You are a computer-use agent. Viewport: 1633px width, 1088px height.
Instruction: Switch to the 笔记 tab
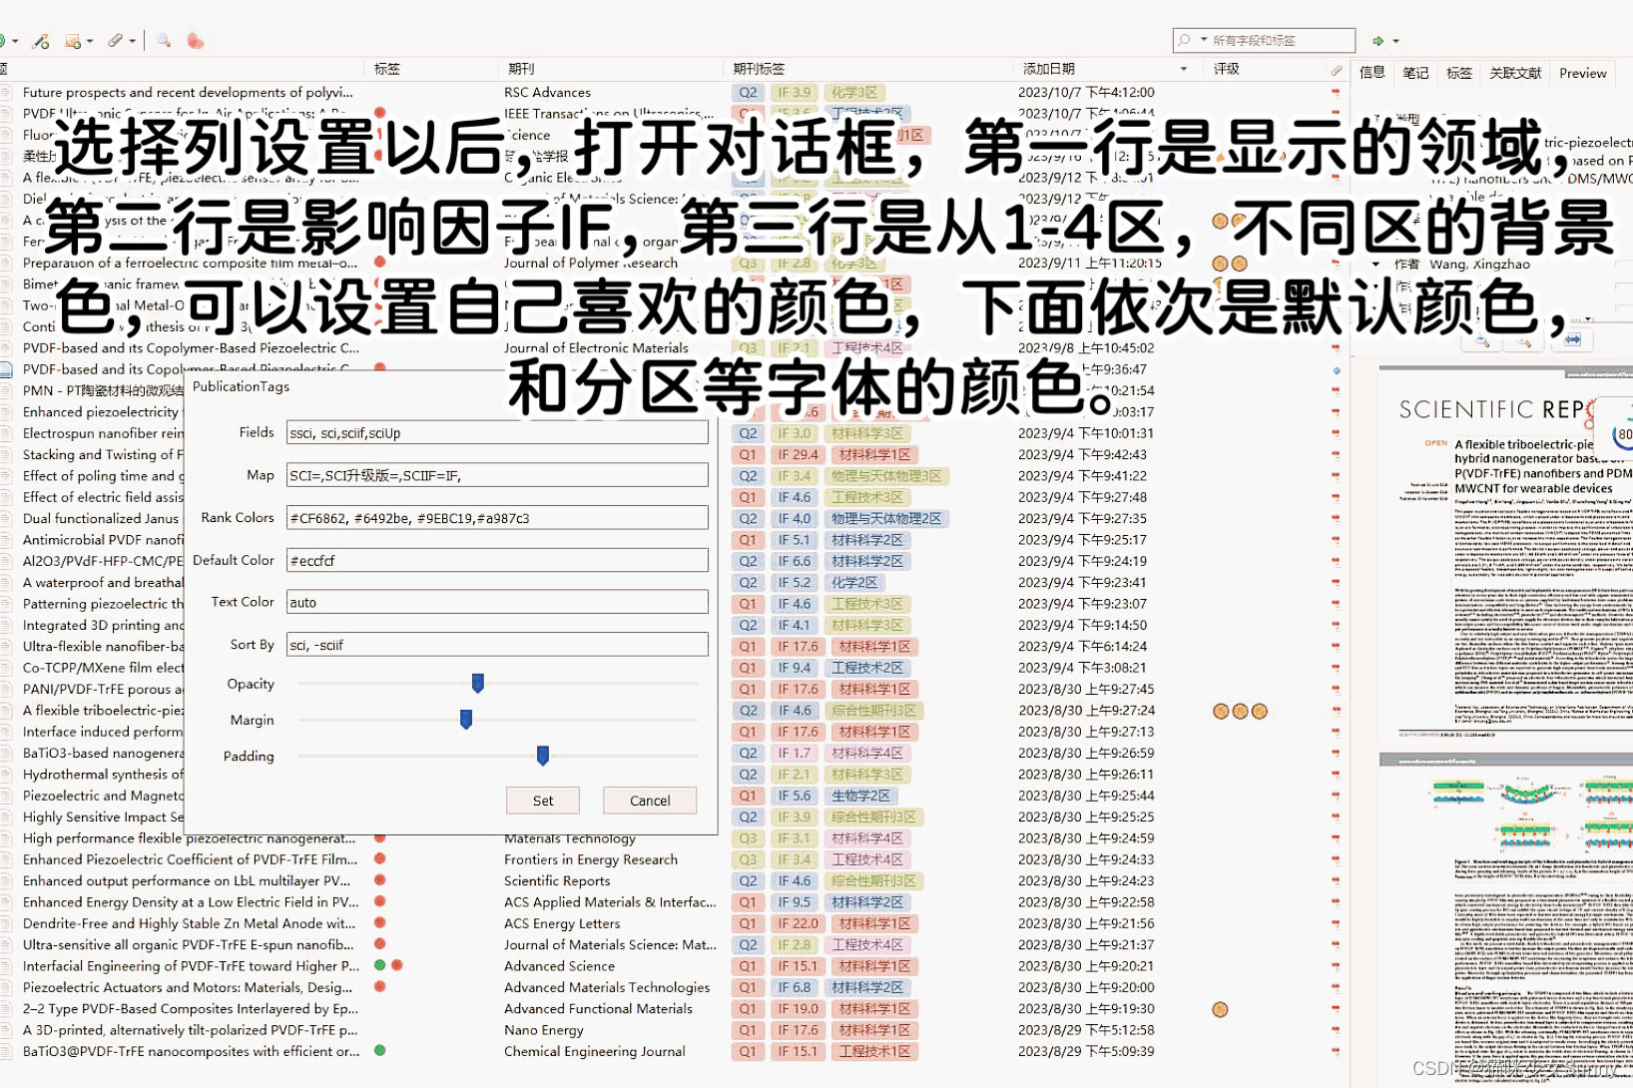(1415, 73)
